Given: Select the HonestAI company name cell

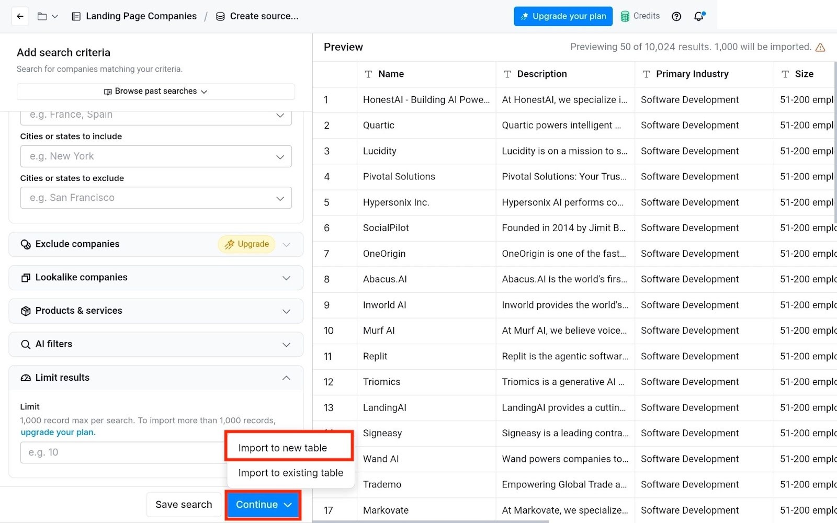Looking at the screenshot, I should point(426,100).
